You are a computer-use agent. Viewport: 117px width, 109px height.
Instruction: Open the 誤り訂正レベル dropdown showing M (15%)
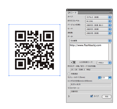pos(98,21)
